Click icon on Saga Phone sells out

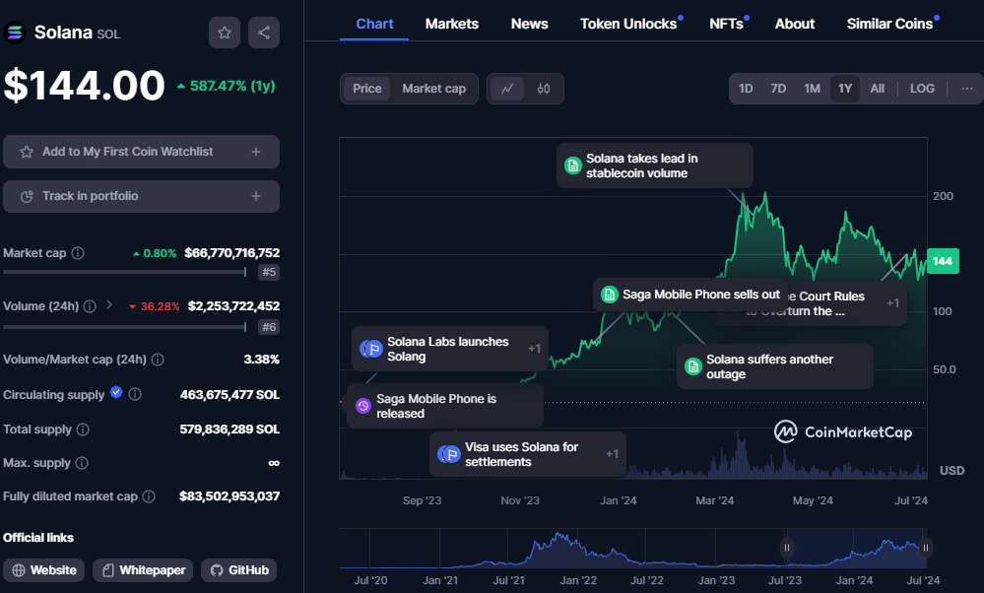point(610,295)
